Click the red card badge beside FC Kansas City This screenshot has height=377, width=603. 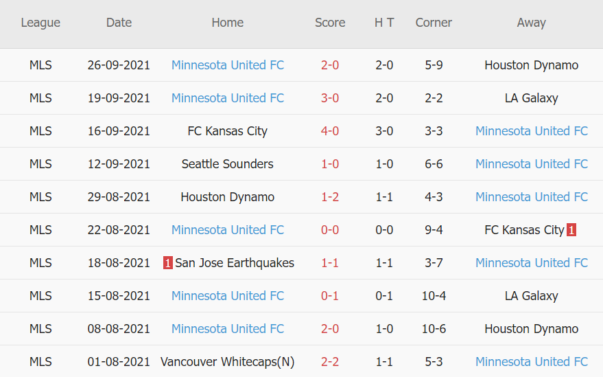click(x=571, y=230)
